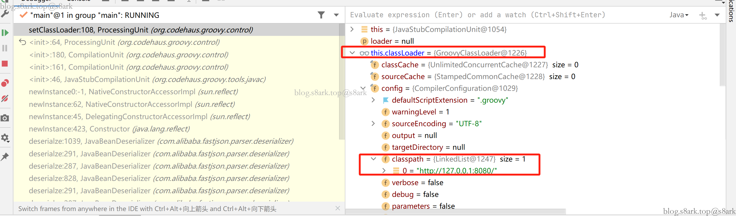736x216 pixels.
Task: Click the frames filter funnel icon
Action: point(321,15)
